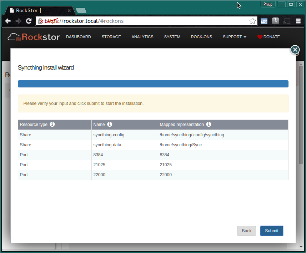The width and height of the screenshot is (306, 253).
Task: Open the Storage menu
Action: coord(111,37)
